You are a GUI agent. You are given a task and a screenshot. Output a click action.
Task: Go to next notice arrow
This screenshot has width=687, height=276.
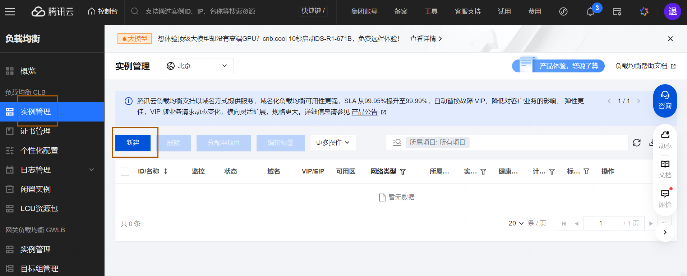[x=638, y=101]
